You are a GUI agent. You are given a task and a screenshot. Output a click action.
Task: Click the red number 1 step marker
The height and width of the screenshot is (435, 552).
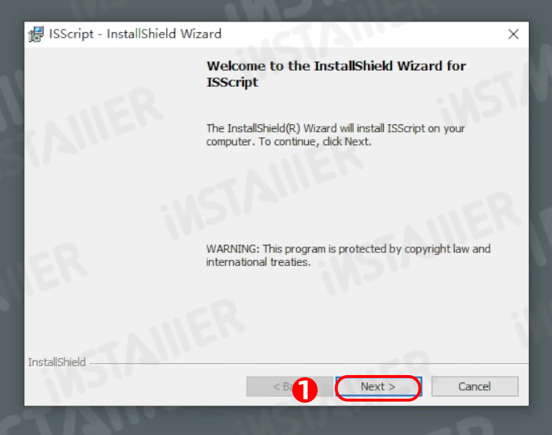[305, 389]
